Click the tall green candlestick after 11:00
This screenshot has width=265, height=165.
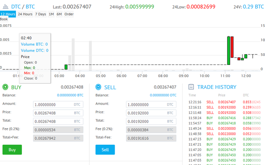point(229,50)
